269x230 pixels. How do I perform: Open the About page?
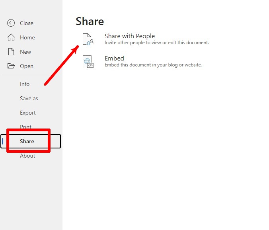(x=27, y=156)
